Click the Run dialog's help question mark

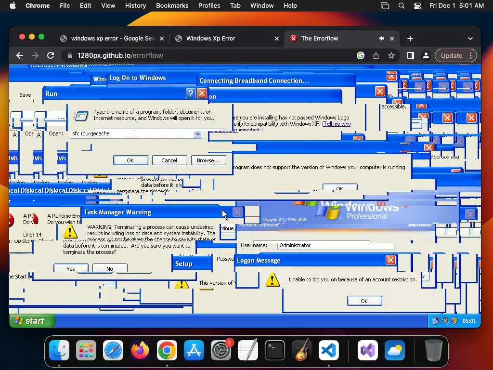pyautogui.click(x=191, y=93)
